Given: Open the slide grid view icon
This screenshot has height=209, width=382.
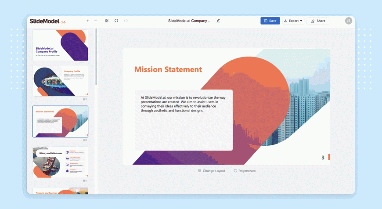Looking at the screenshot, I should (x=106, y=21).
